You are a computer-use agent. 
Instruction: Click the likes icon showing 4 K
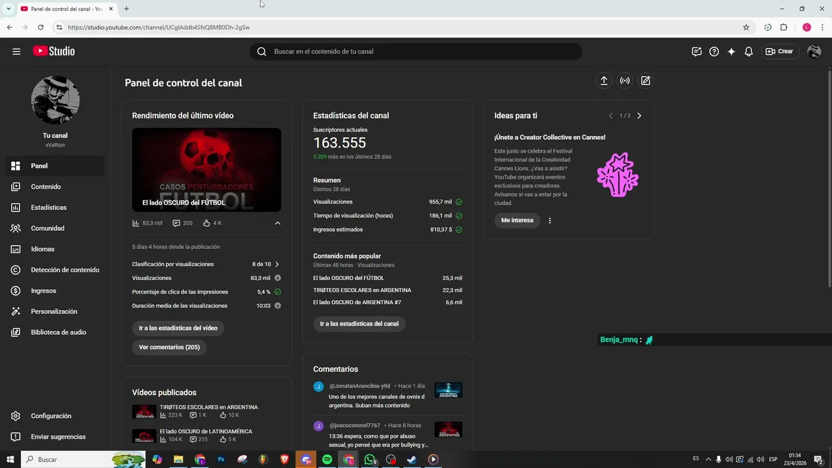206,223
